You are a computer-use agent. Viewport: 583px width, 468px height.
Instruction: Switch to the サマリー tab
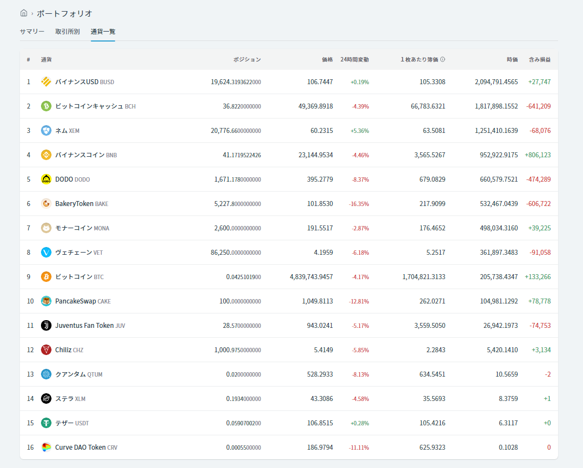(x=32, y=32)
